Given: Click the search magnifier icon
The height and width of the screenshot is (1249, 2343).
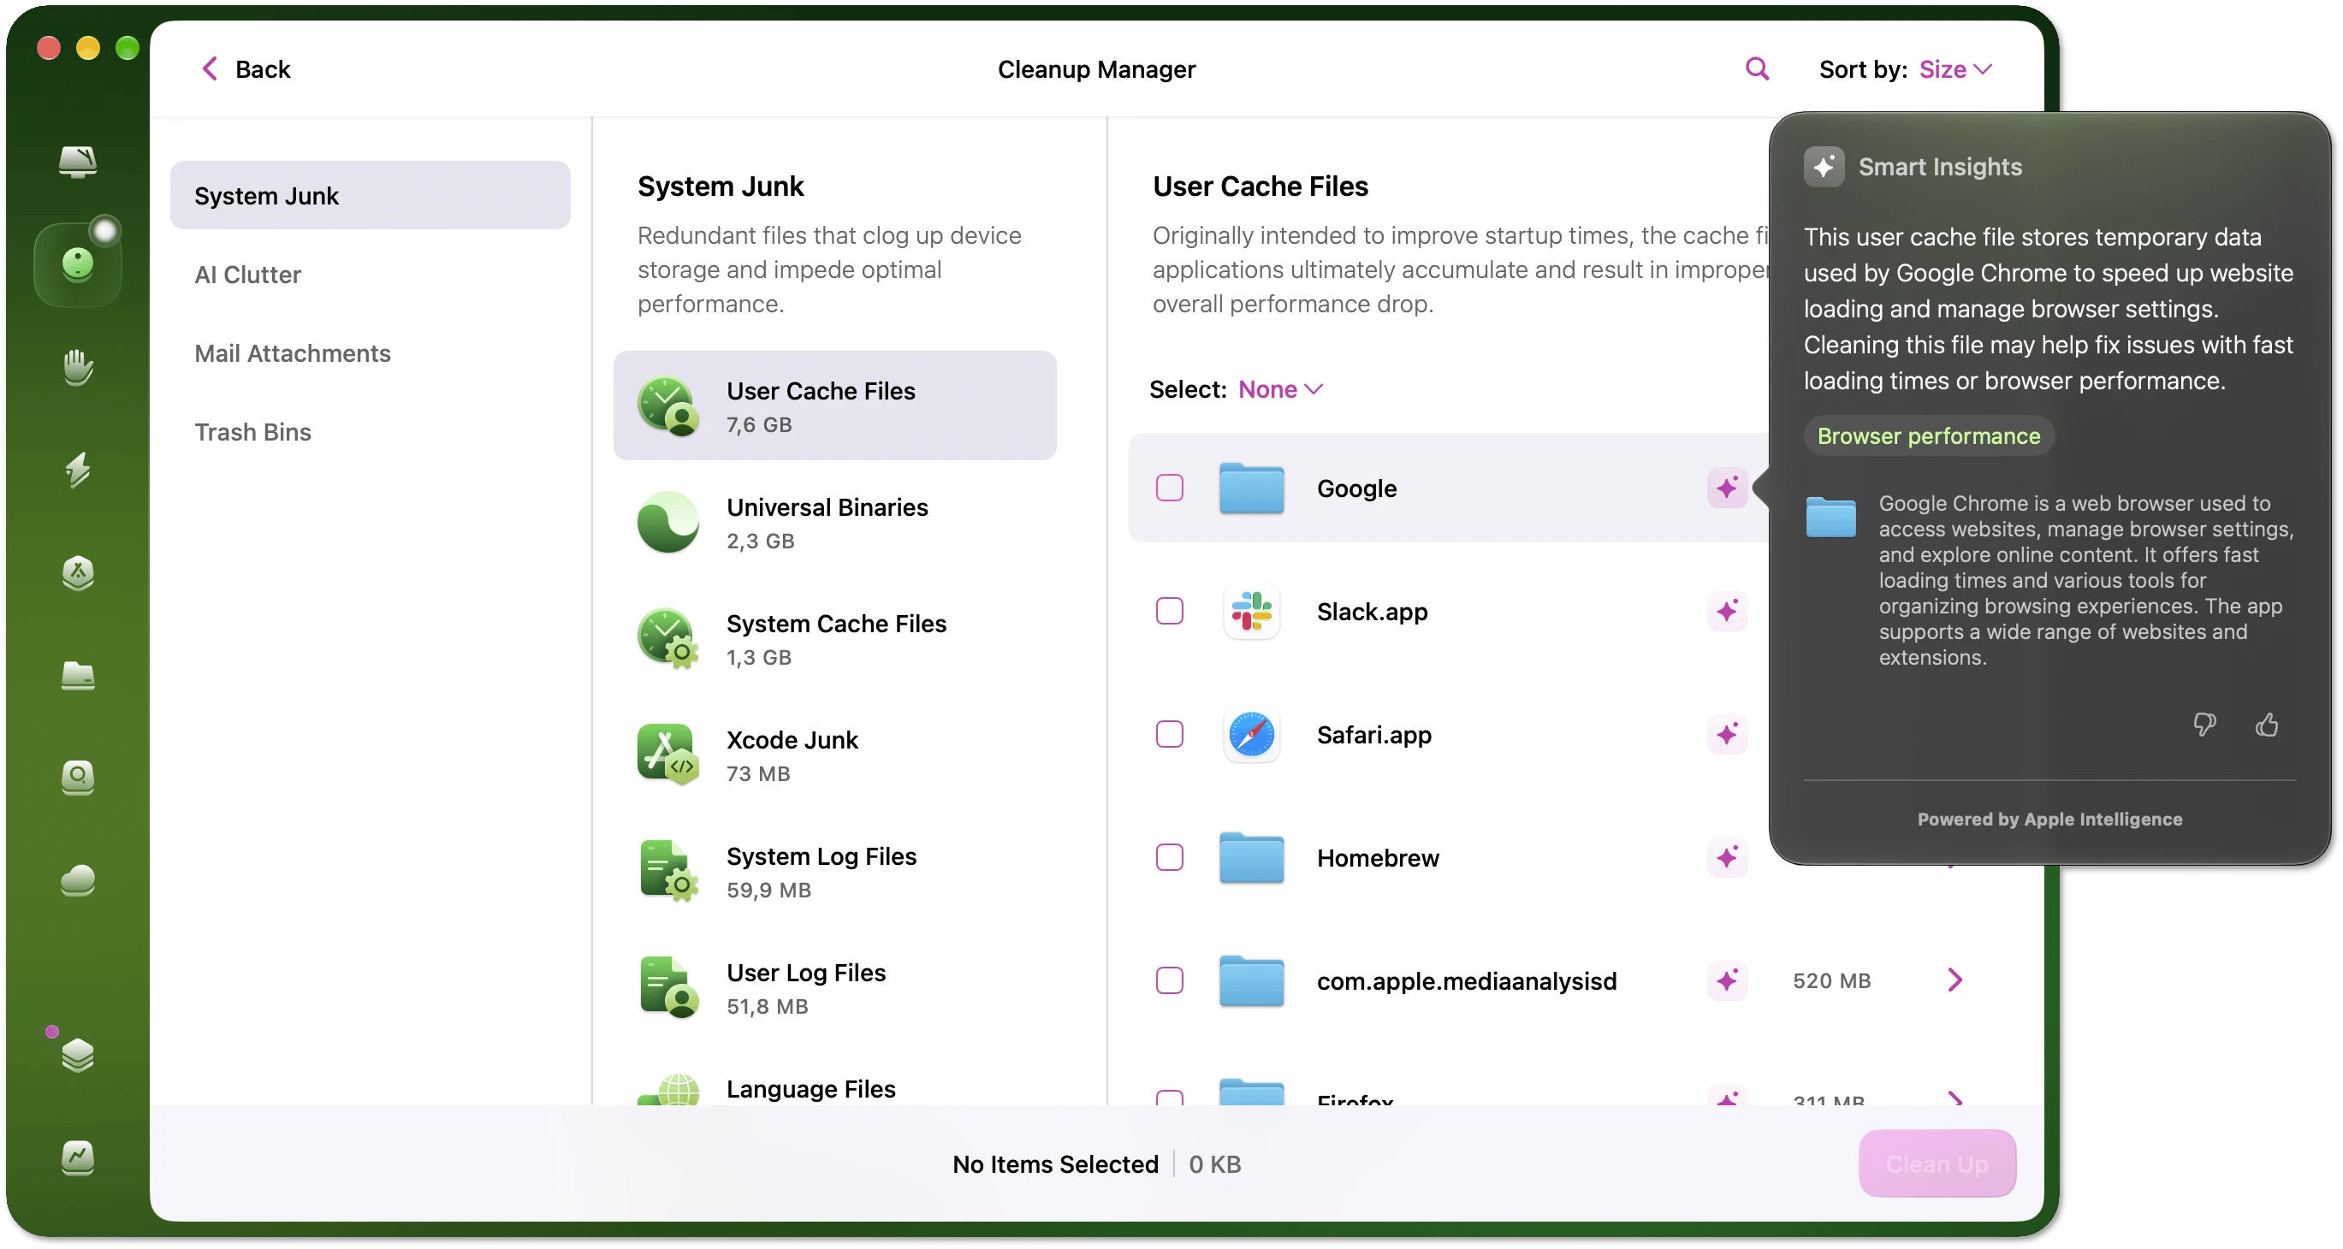Looking at the screenshot, I should point(1756,69).
